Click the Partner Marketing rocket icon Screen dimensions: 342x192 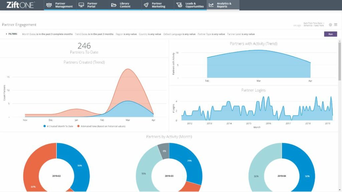click(x=146, y=5)
